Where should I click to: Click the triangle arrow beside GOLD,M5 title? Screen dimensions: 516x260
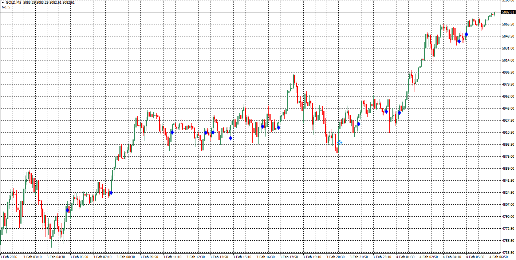(x=3, y=2)
